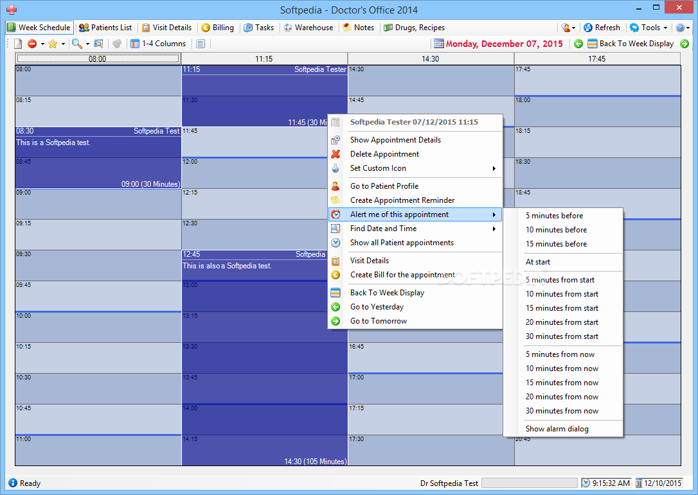Click the Go to Patient Profile person icon
The image size is (698, 495).
point(336,186)
